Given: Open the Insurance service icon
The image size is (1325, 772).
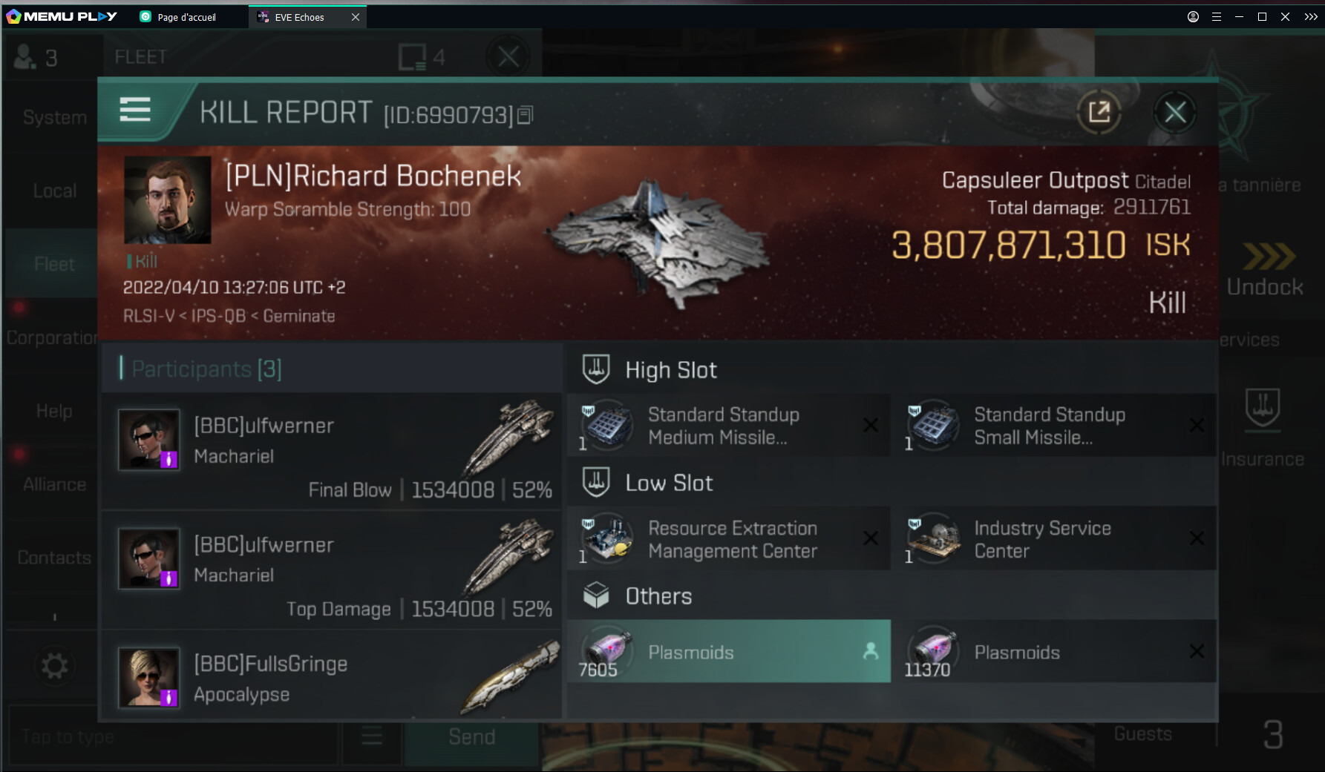Looking at the screenshot, I should click(x=1263, y=428).
